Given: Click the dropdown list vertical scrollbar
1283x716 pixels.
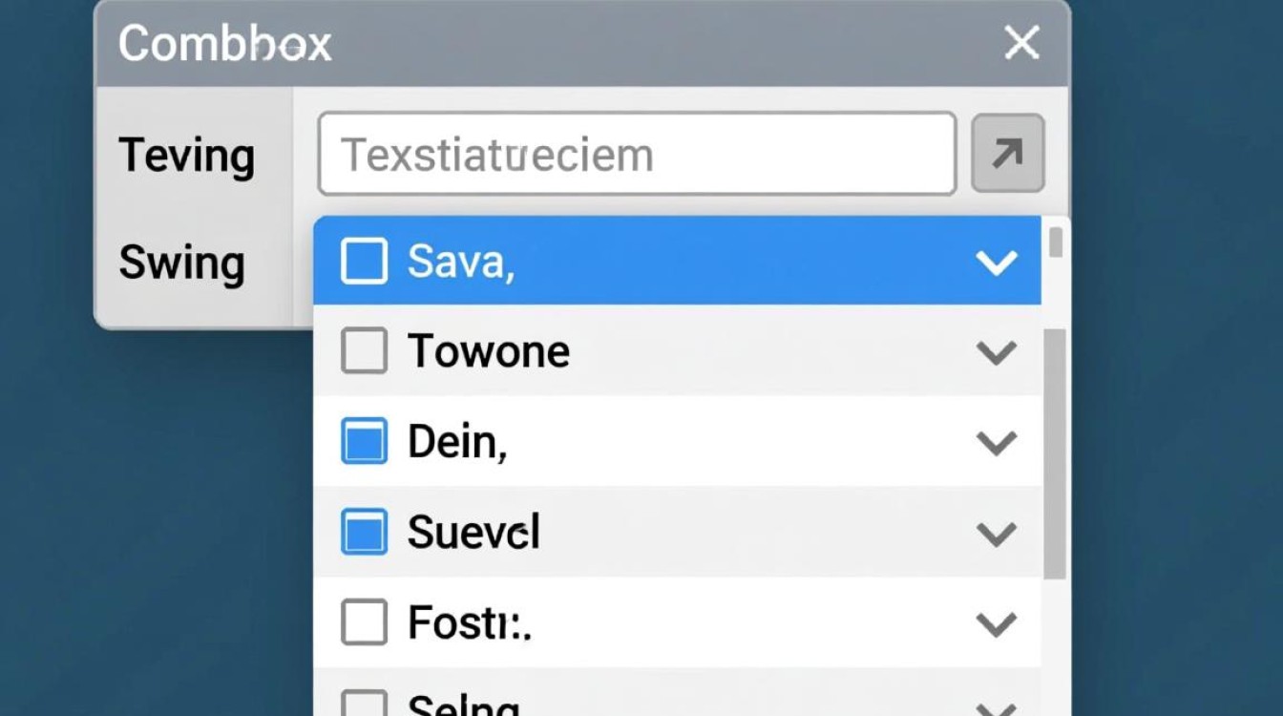Looking at the screenshot, I should (1055, 453).
